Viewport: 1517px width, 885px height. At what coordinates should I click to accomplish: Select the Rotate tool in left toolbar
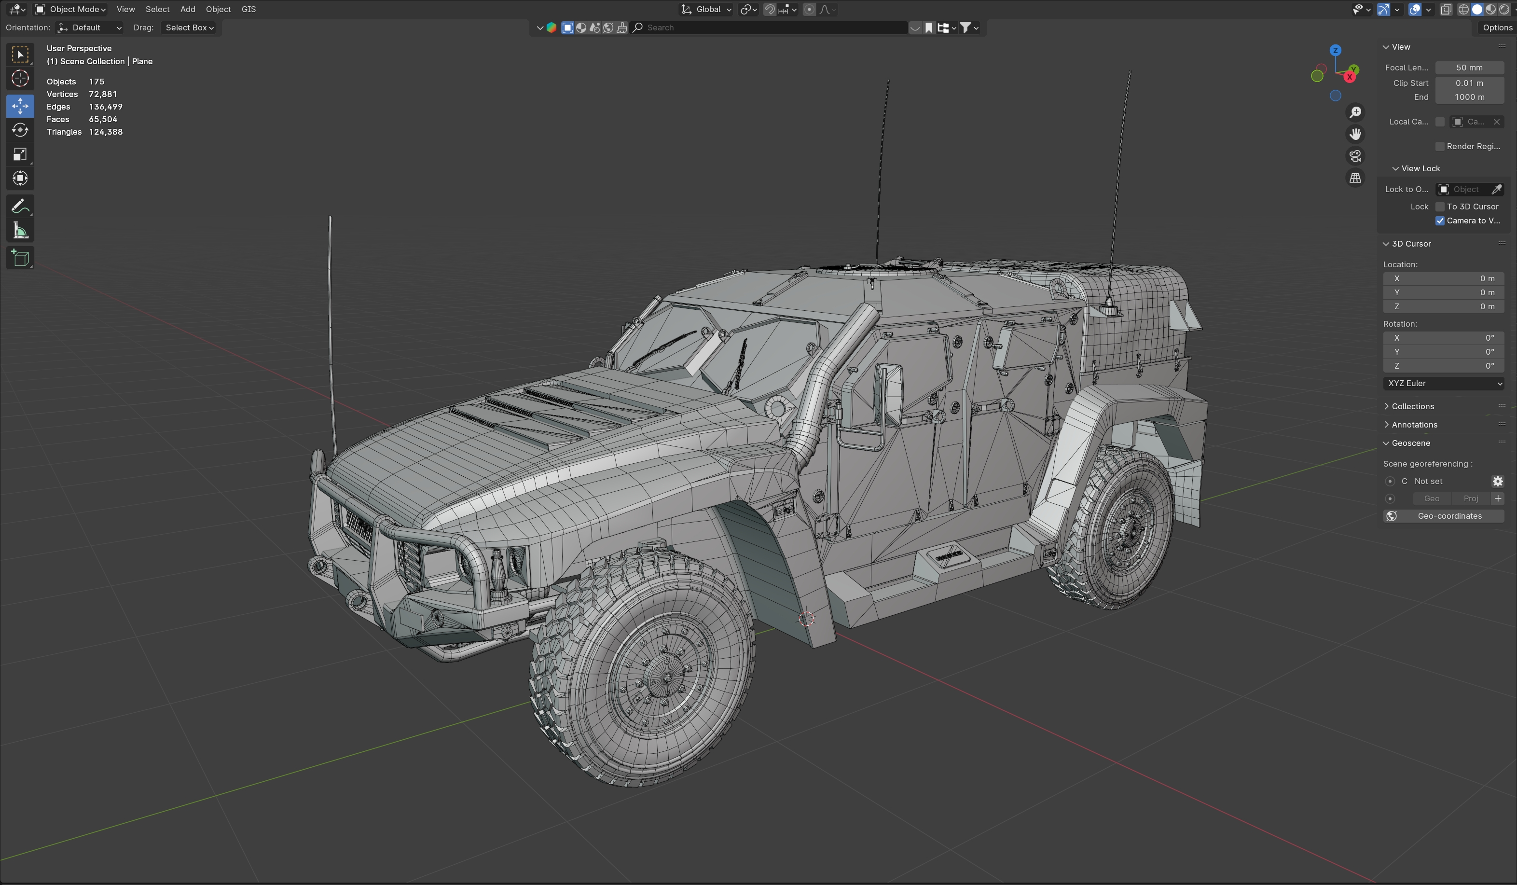20,130
